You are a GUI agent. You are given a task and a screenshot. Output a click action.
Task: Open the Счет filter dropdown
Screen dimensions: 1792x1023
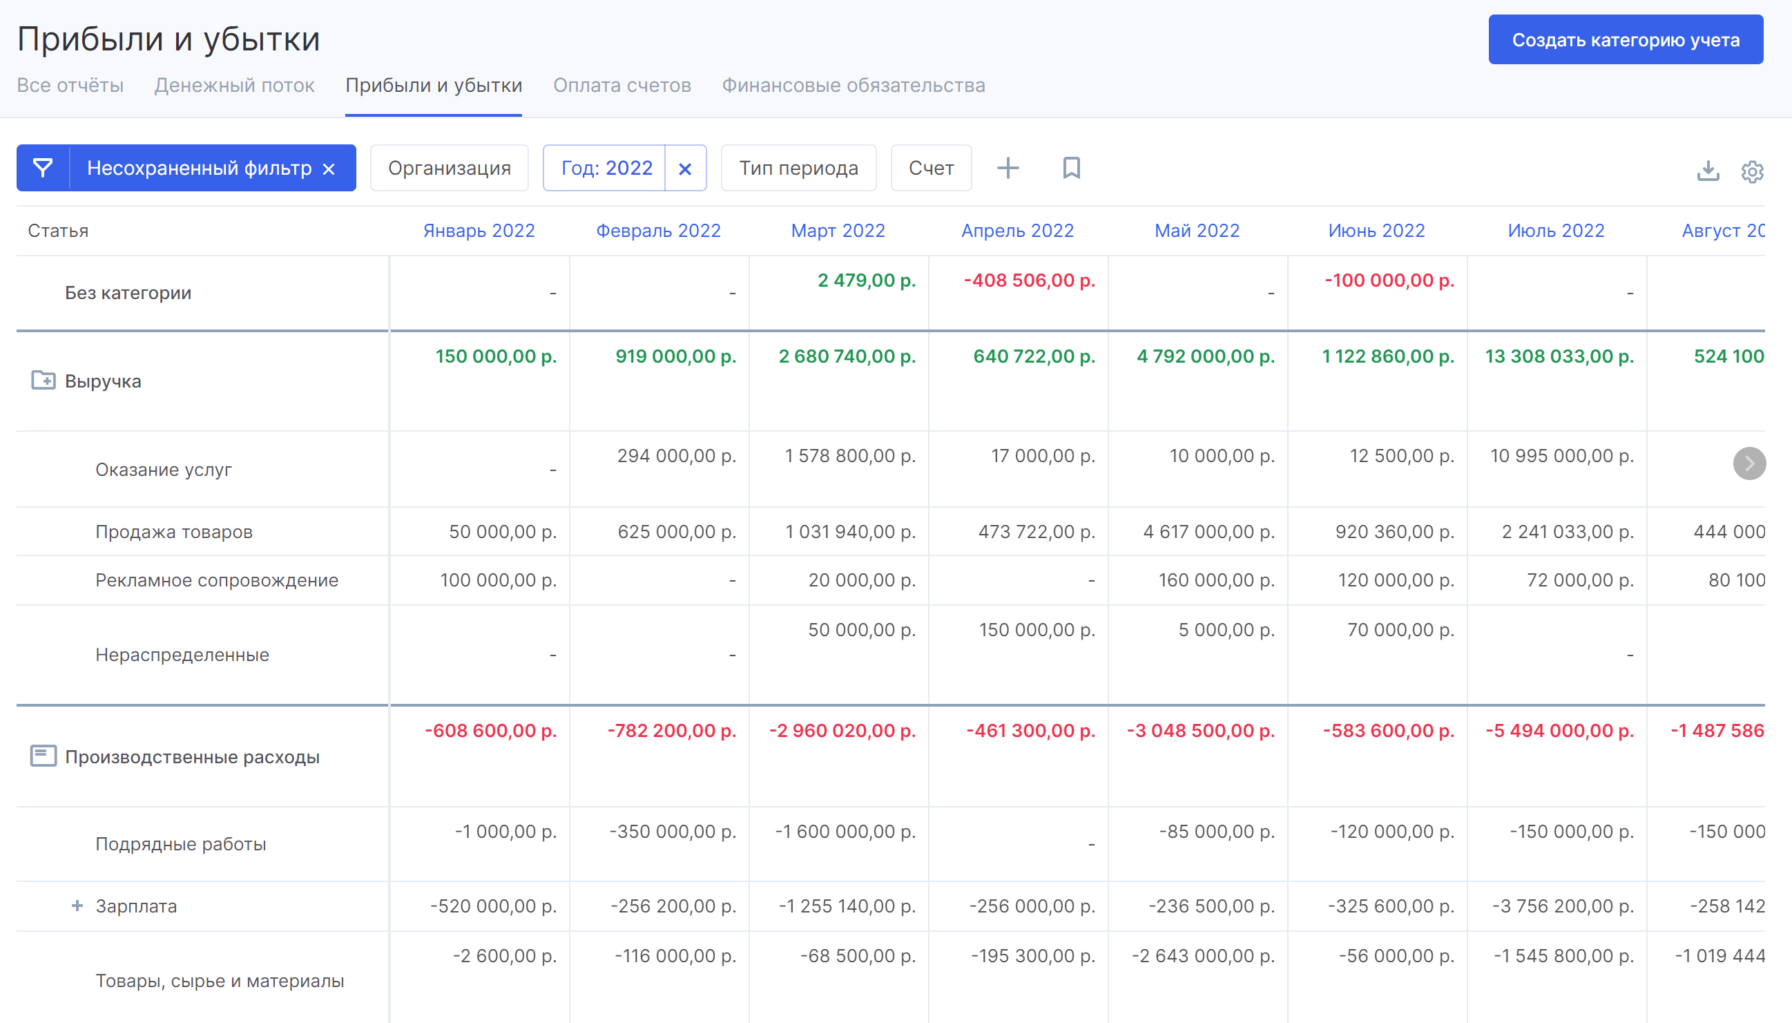930,168
